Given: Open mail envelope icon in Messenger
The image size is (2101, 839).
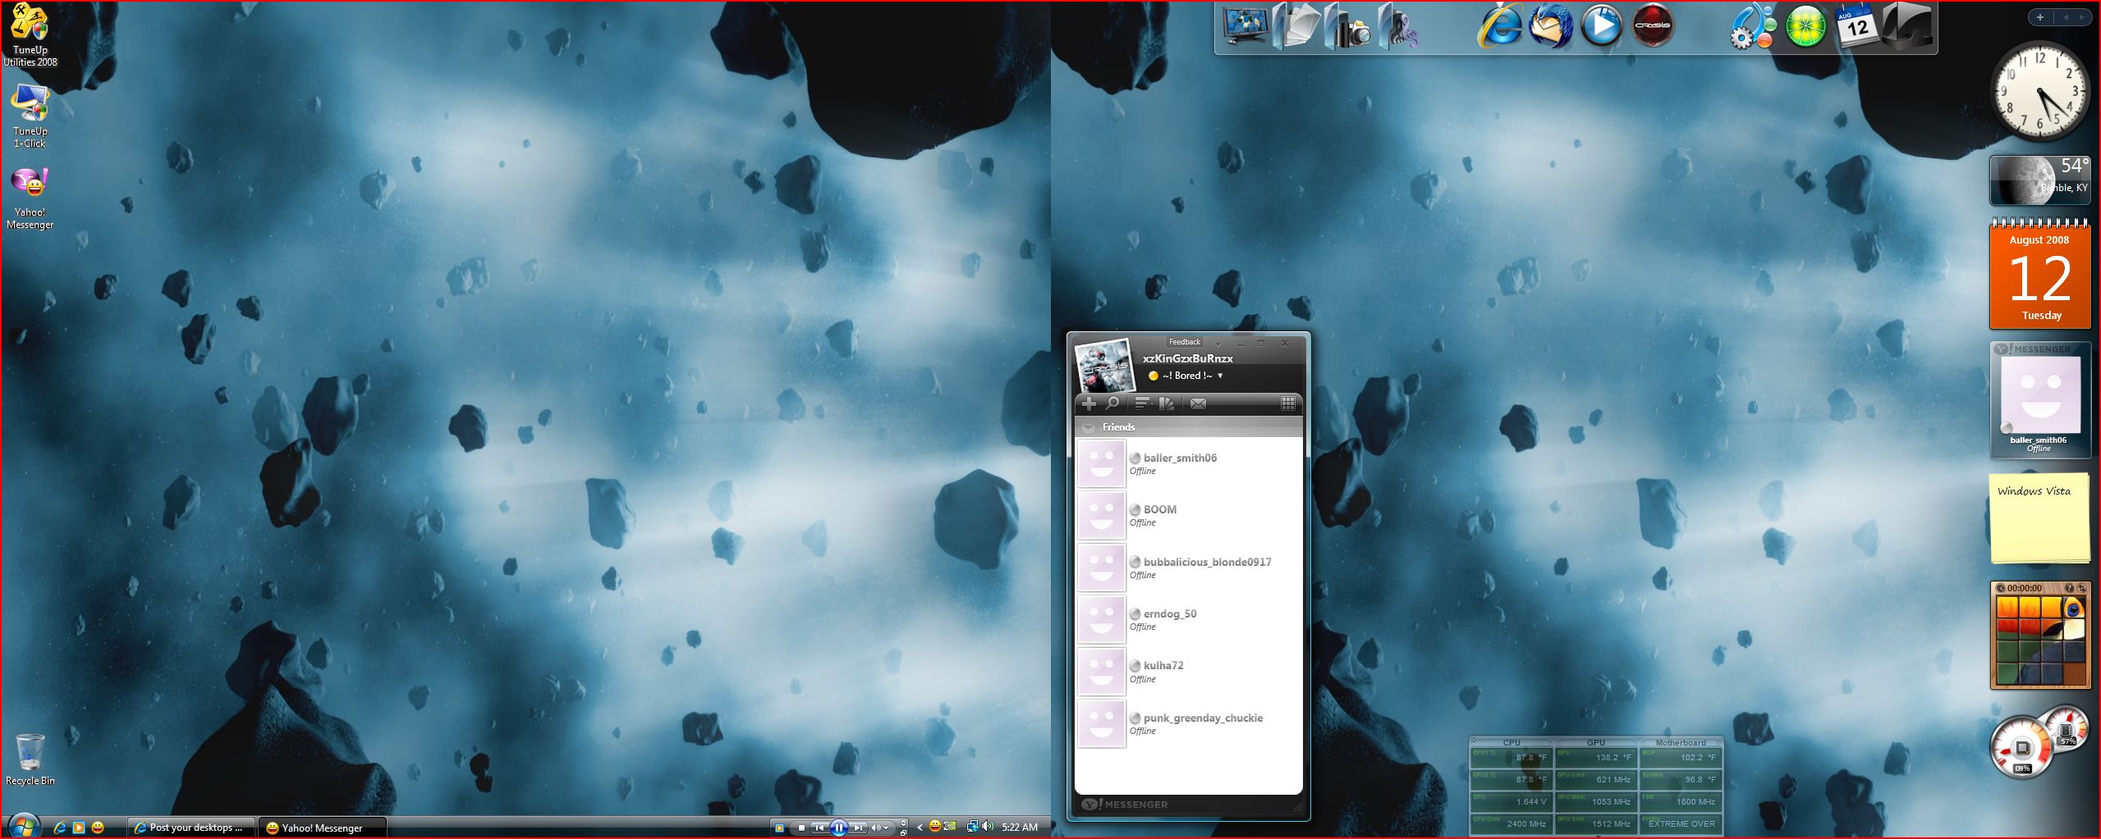Looking at the screenshot, I should pos(1198,404).
